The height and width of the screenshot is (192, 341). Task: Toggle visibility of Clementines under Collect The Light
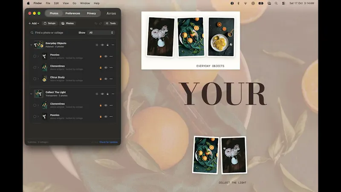pyautogui.click(x=106, y=105)
